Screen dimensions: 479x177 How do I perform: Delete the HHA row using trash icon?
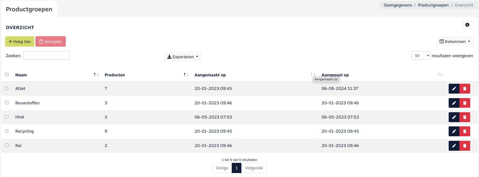465,117
